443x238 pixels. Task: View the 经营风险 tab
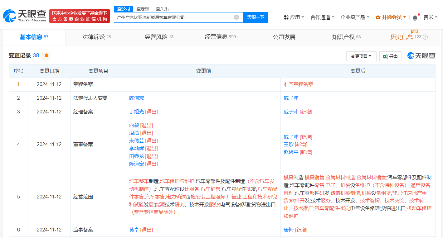[x=159, y=37]
